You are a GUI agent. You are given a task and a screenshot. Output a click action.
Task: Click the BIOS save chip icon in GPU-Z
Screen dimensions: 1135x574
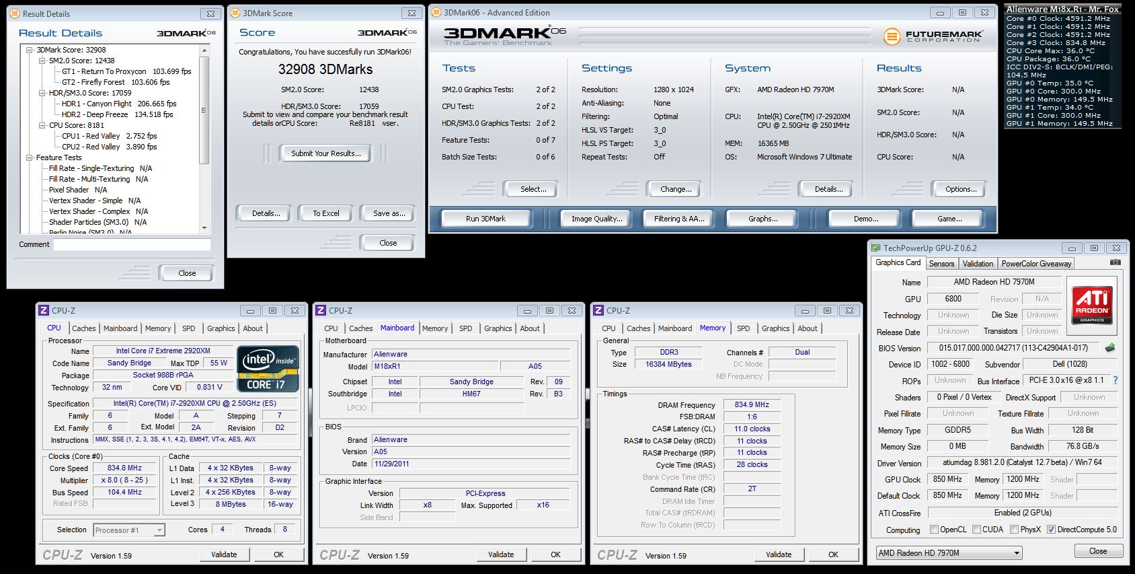click(x=1110, y=348)
